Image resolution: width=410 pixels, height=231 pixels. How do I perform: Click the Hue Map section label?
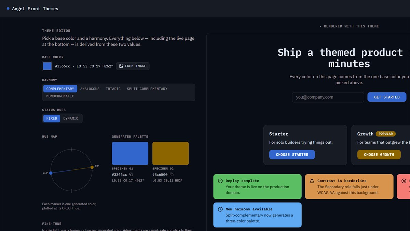point(50,137)
